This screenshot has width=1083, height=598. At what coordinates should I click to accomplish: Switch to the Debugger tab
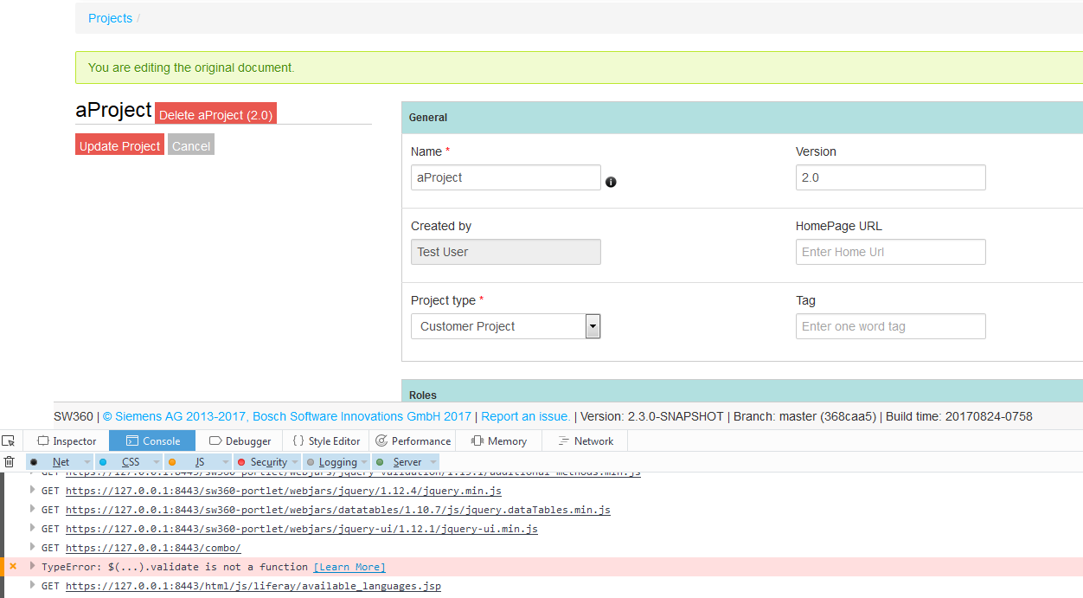click(240, 440)
